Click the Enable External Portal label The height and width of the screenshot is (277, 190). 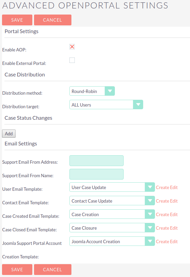[x=24, y=63]
